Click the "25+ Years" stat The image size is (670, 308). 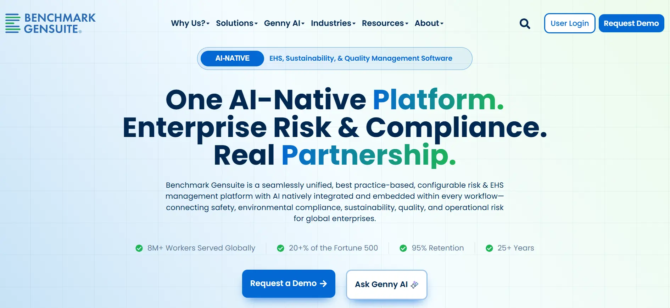510,248
